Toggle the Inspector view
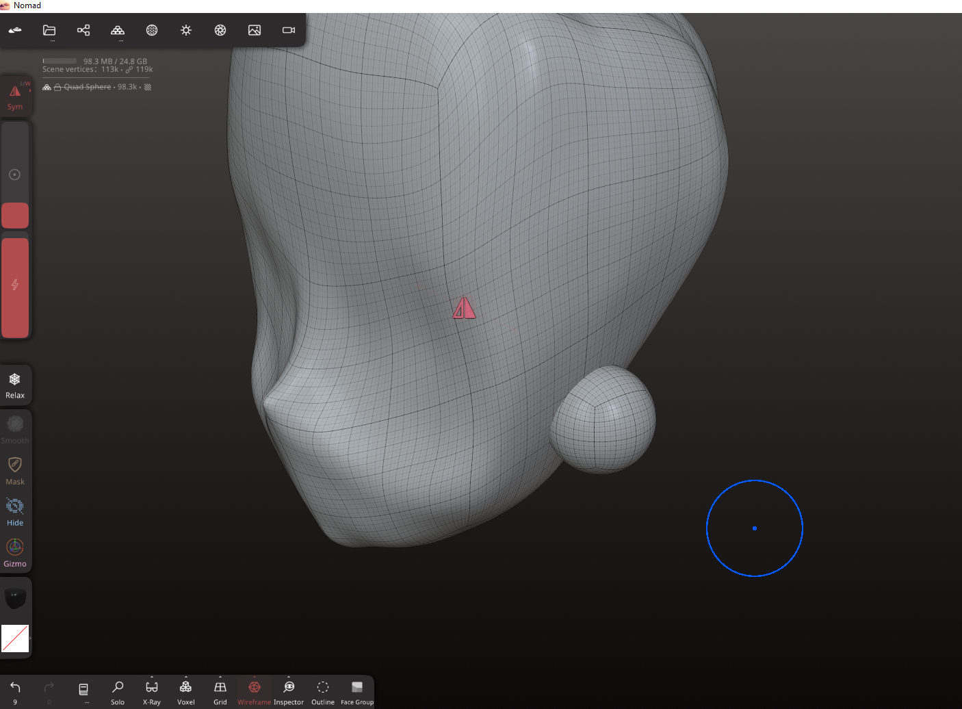 [x=289, y=692]
